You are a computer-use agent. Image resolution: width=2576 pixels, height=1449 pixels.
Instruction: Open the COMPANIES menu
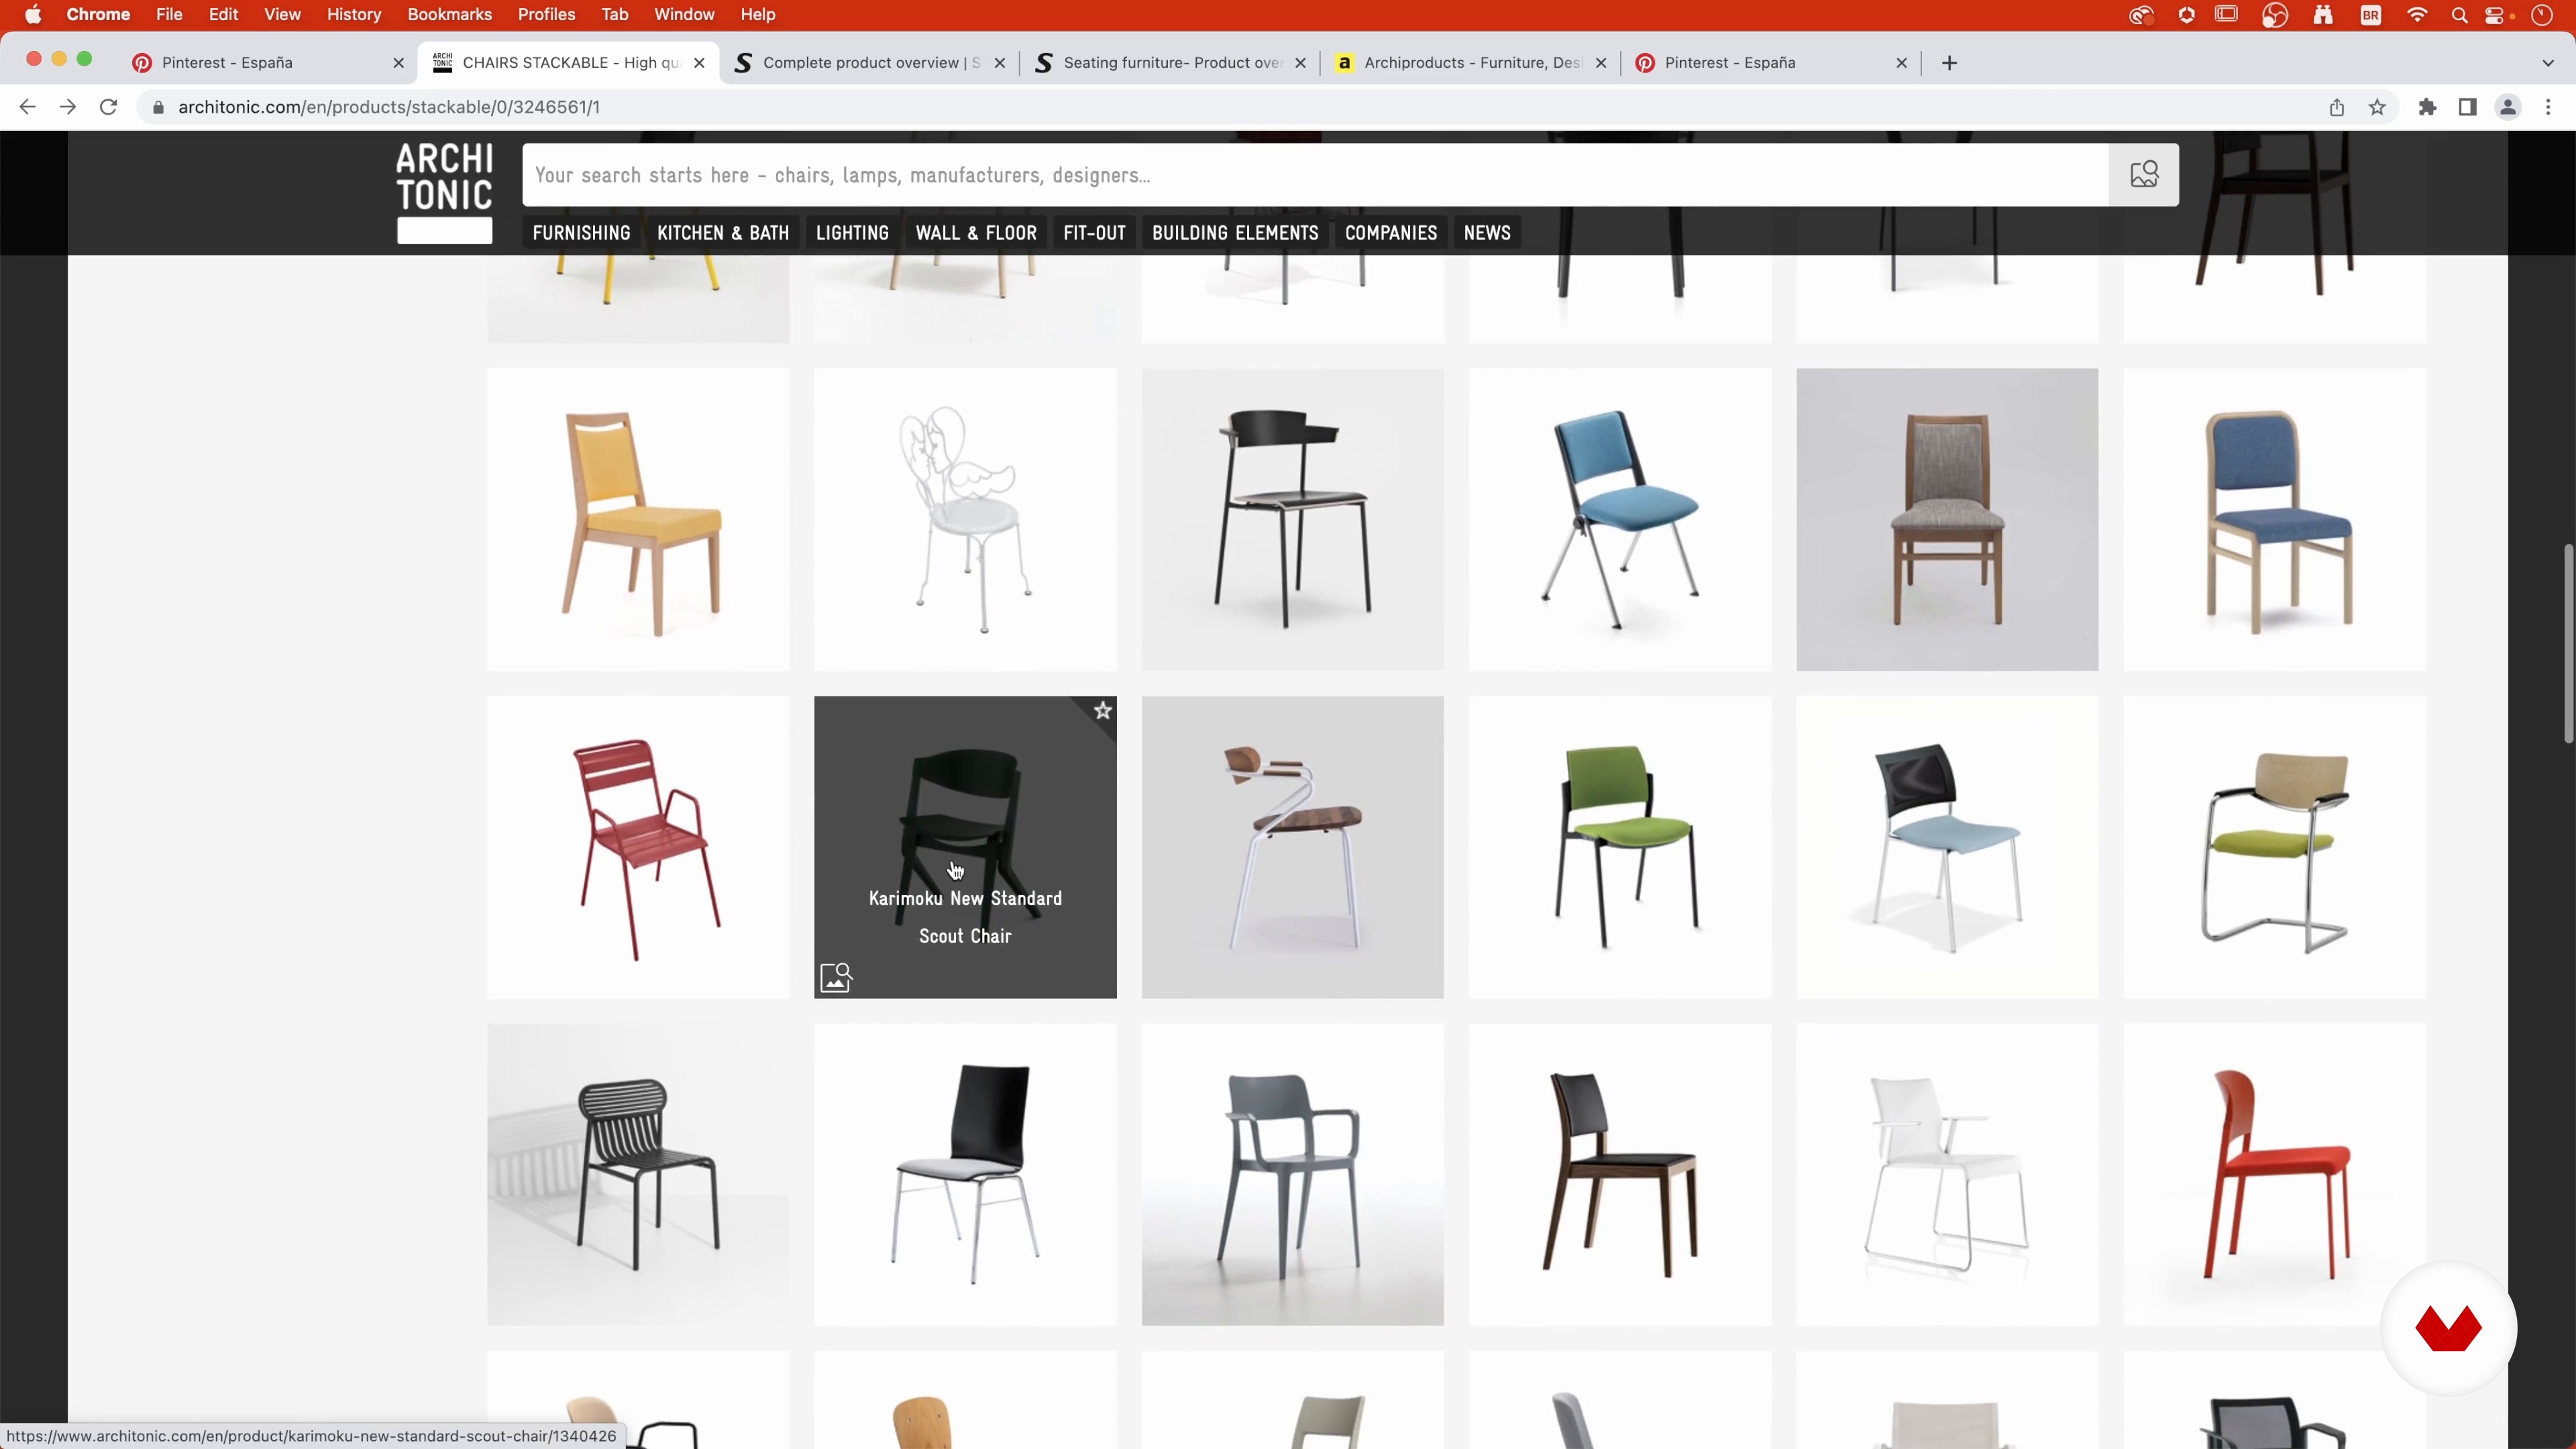pyautogui.click(x=1391, y=233)
